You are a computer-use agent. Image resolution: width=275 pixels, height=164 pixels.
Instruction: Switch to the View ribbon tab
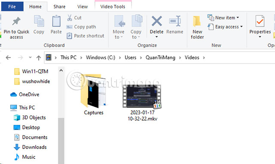click(82, 7)
